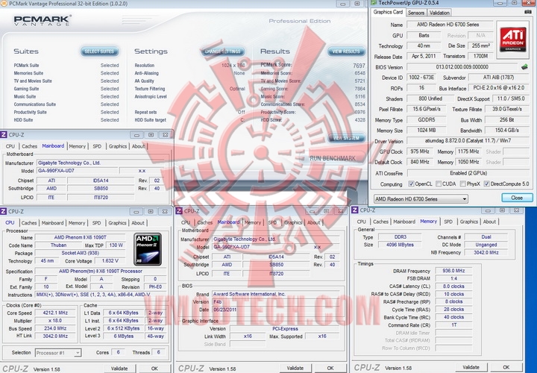537x373 pixels.
Task: Switch to the Sensors tab in GPU-Z
Action: click(x=416, y=13)
